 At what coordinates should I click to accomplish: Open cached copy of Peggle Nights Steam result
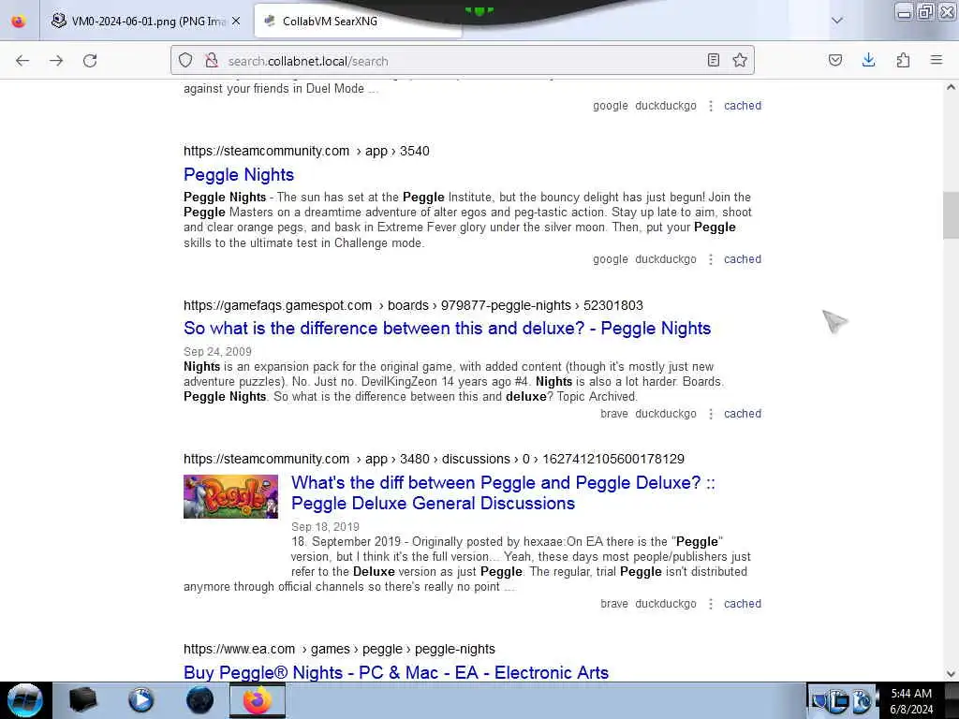(x=743, y=259)
